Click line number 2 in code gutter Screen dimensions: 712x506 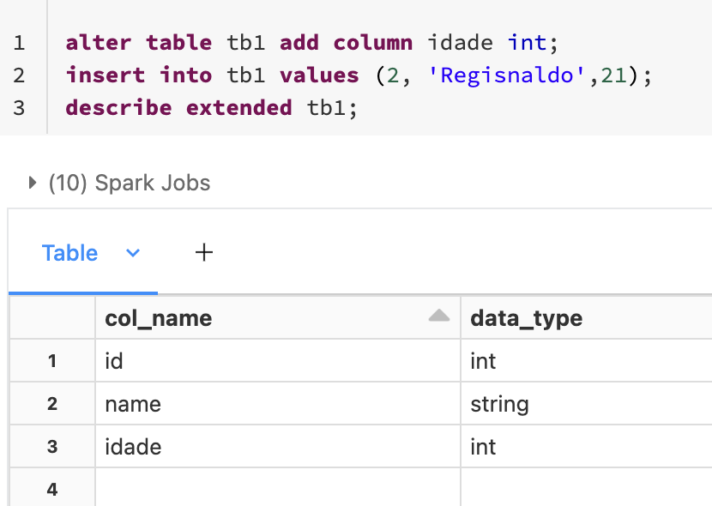(19, 75)
